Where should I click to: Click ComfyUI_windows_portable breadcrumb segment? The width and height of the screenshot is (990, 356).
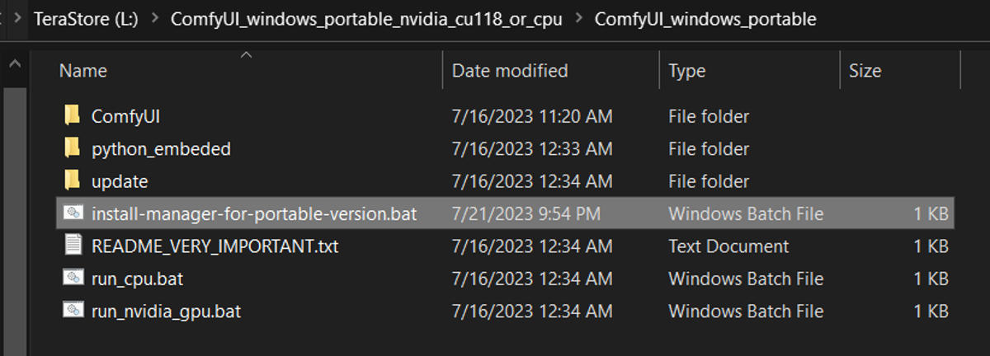pos(705,19)
